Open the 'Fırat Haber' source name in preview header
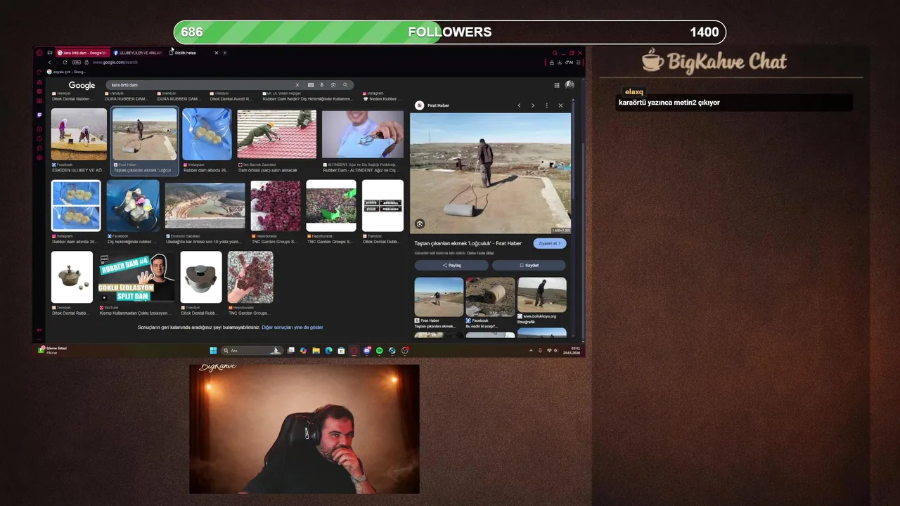This screenshot has width=900, height=506. 438,105
